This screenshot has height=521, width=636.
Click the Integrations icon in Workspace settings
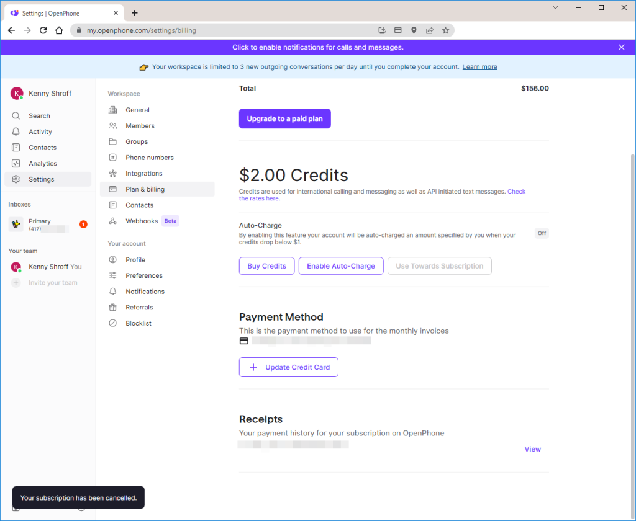click(x=112, y=174)
